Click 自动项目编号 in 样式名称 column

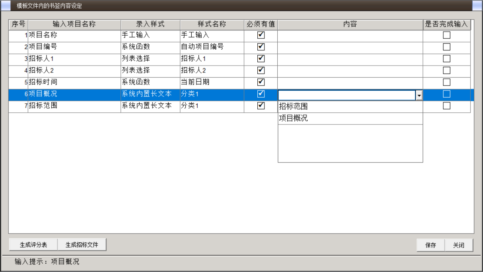(x=212, y=47)
